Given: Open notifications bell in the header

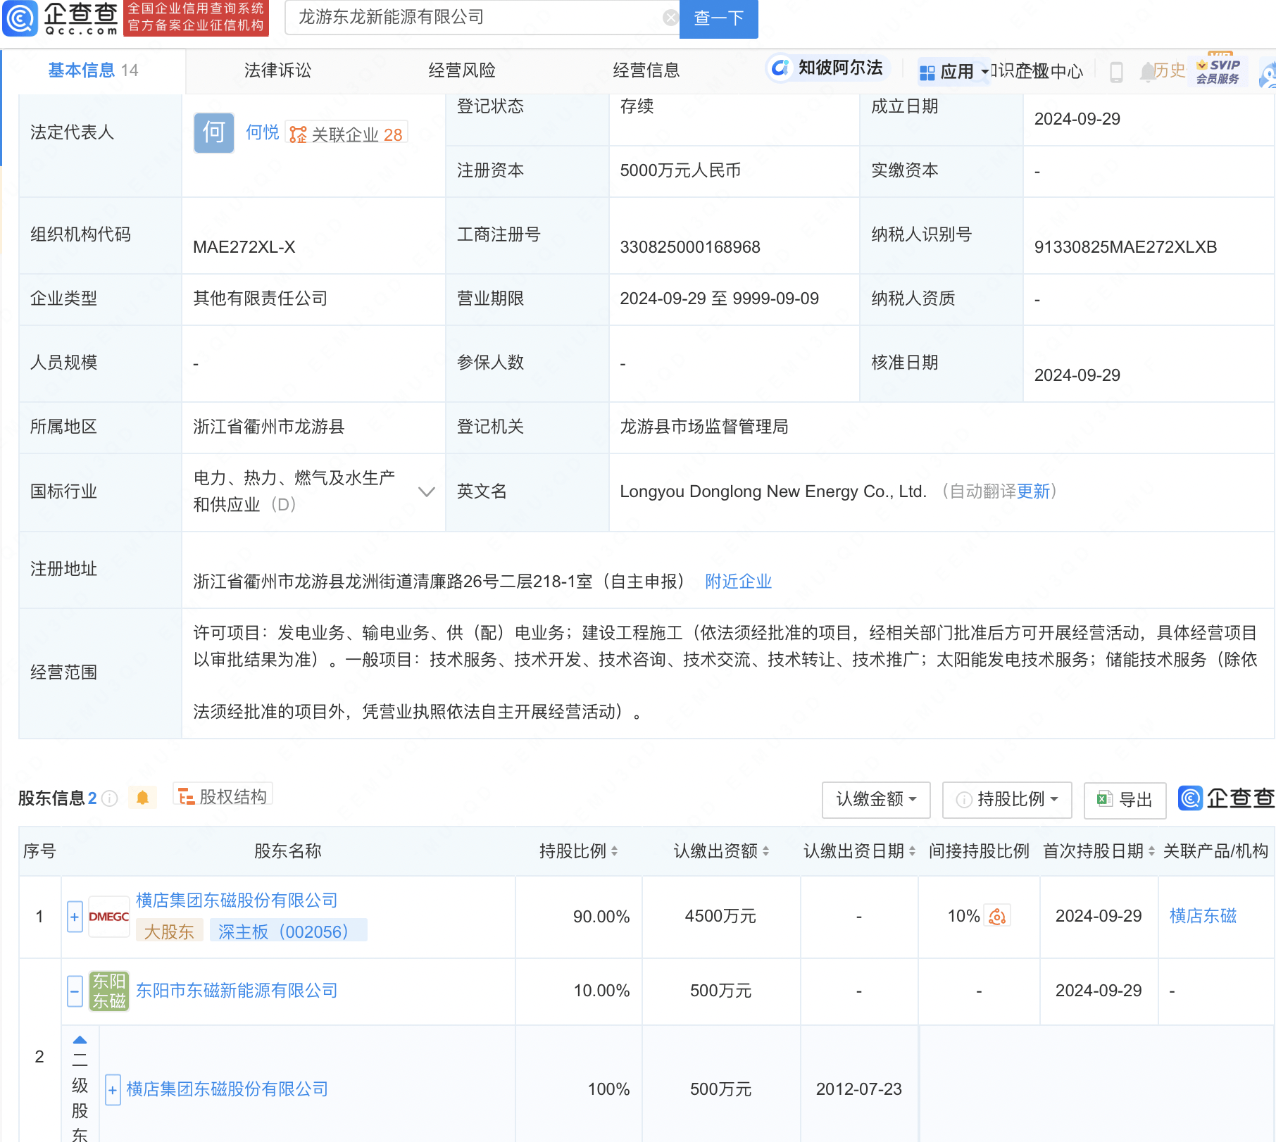Looking at the screenshot, I should 1147,71.
